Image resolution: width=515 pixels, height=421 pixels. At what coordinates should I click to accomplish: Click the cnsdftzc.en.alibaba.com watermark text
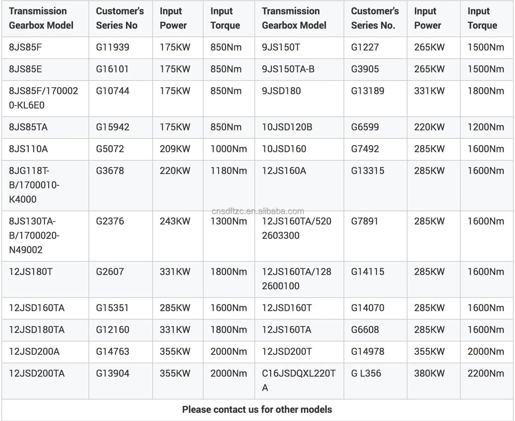[x=257, y=212]
